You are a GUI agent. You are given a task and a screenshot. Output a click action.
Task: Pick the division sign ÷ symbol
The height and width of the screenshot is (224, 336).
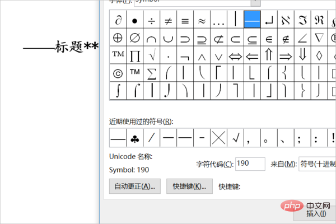151,20
